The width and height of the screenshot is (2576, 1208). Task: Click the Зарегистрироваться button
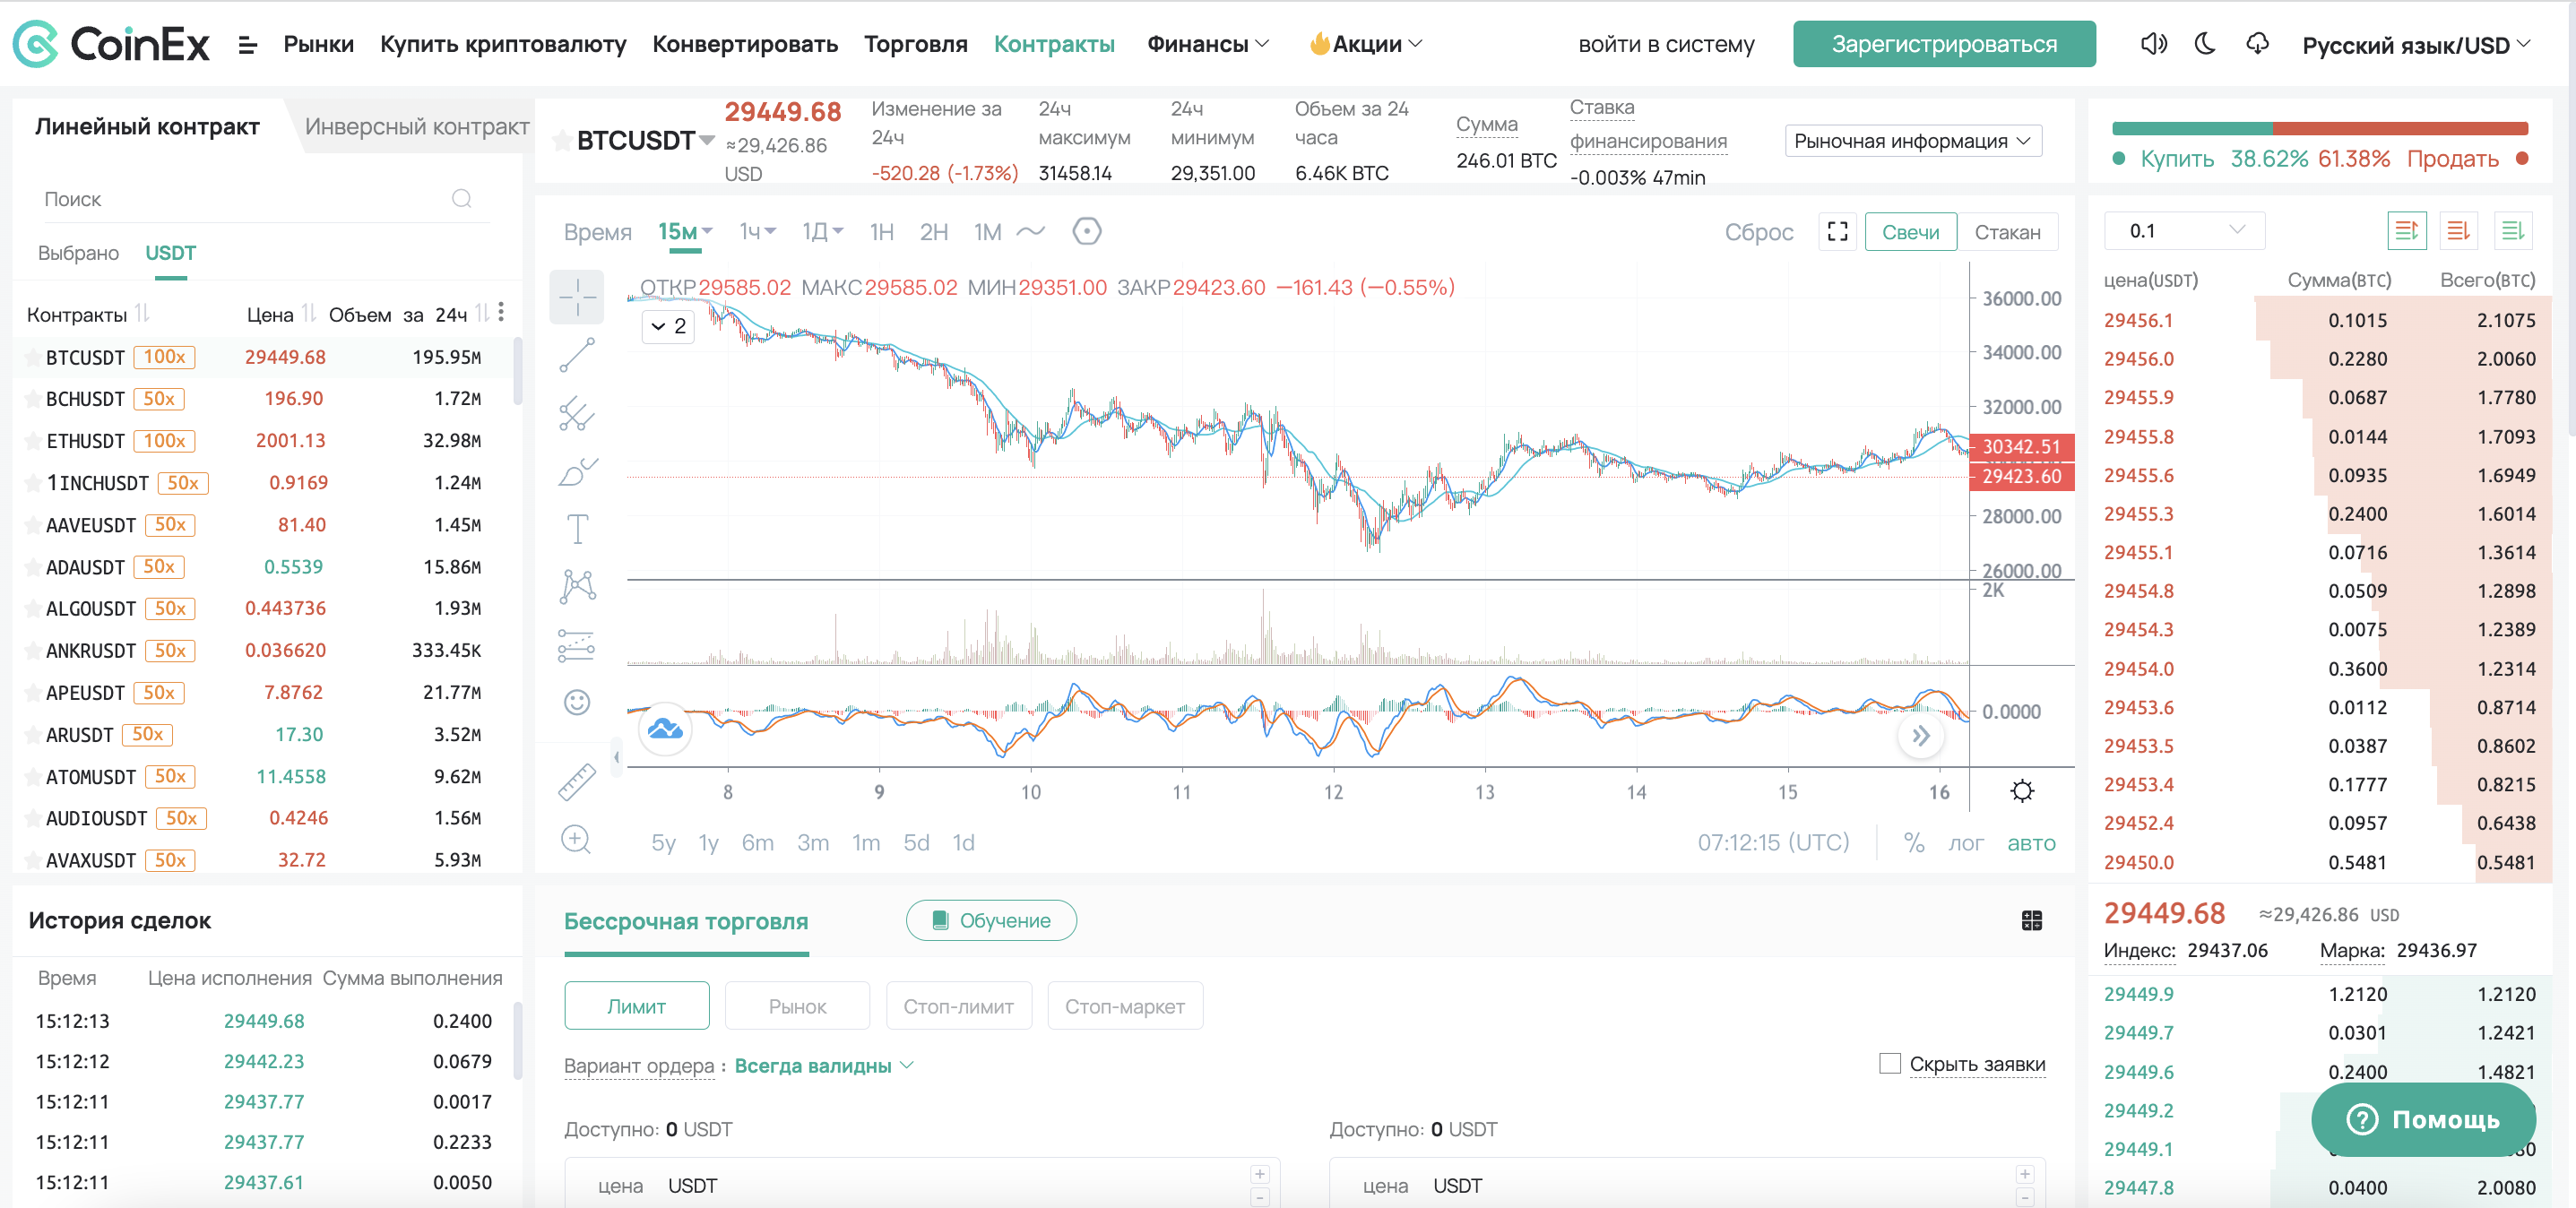pyautogui.click(x=1944, y=44)
